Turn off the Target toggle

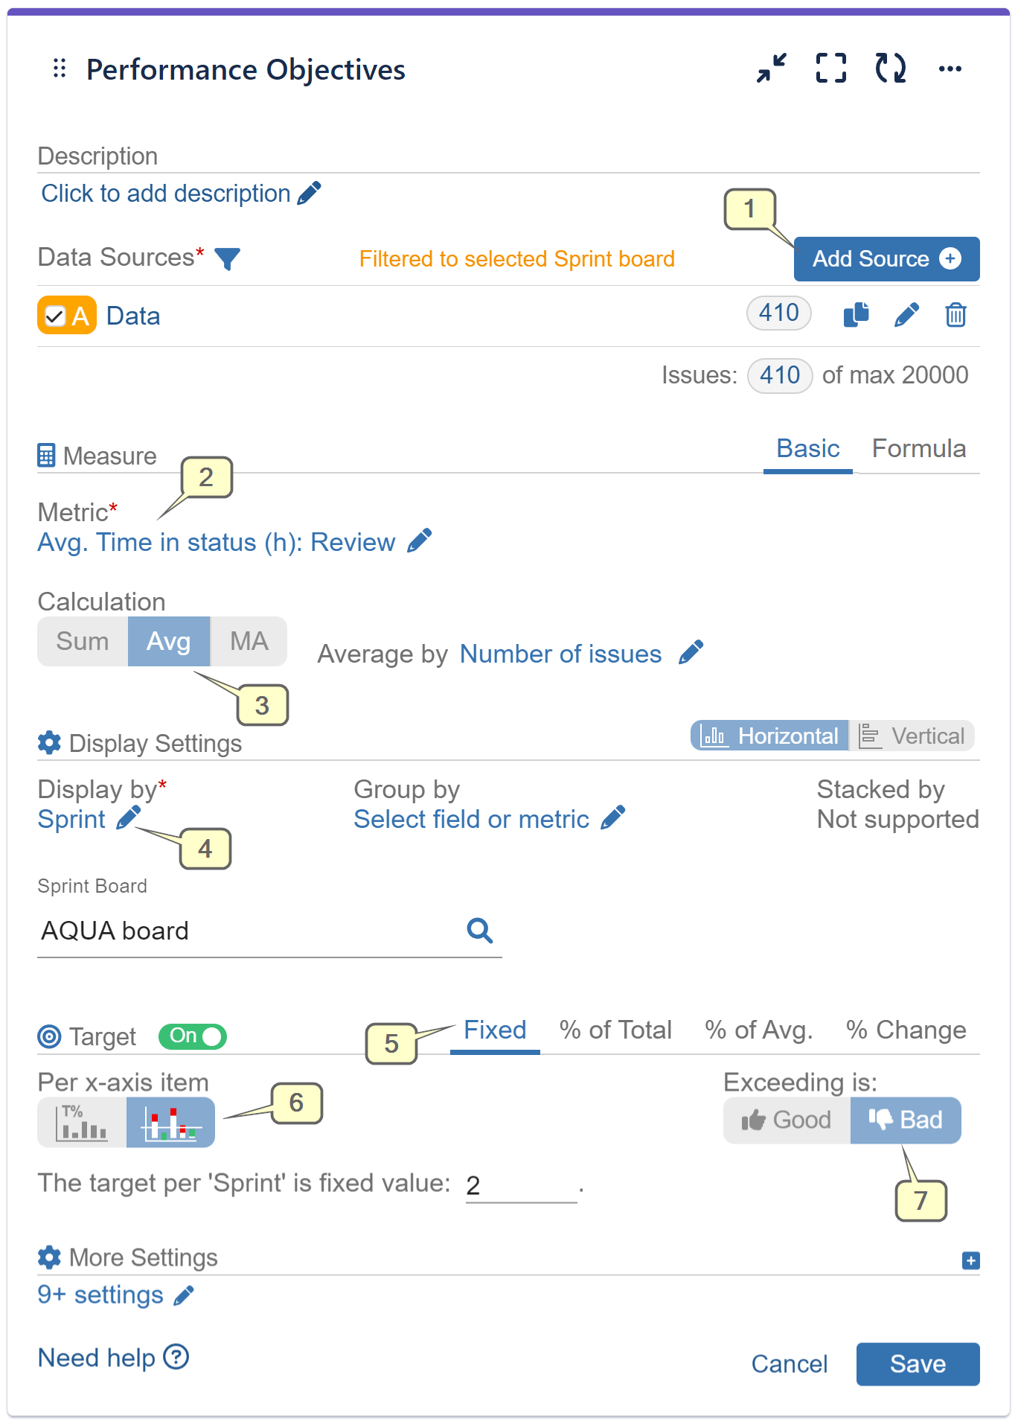192,1036
